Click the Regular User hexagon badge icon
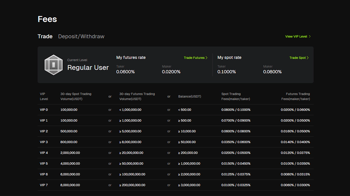Viewport: 350px width, 196px height. pyautogui.click(x=53, y=65)
